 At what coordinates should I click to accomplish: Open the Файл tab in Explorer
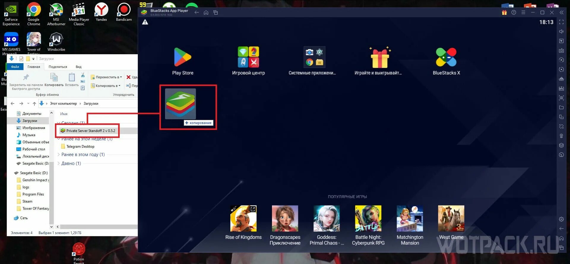coord(15,67)
